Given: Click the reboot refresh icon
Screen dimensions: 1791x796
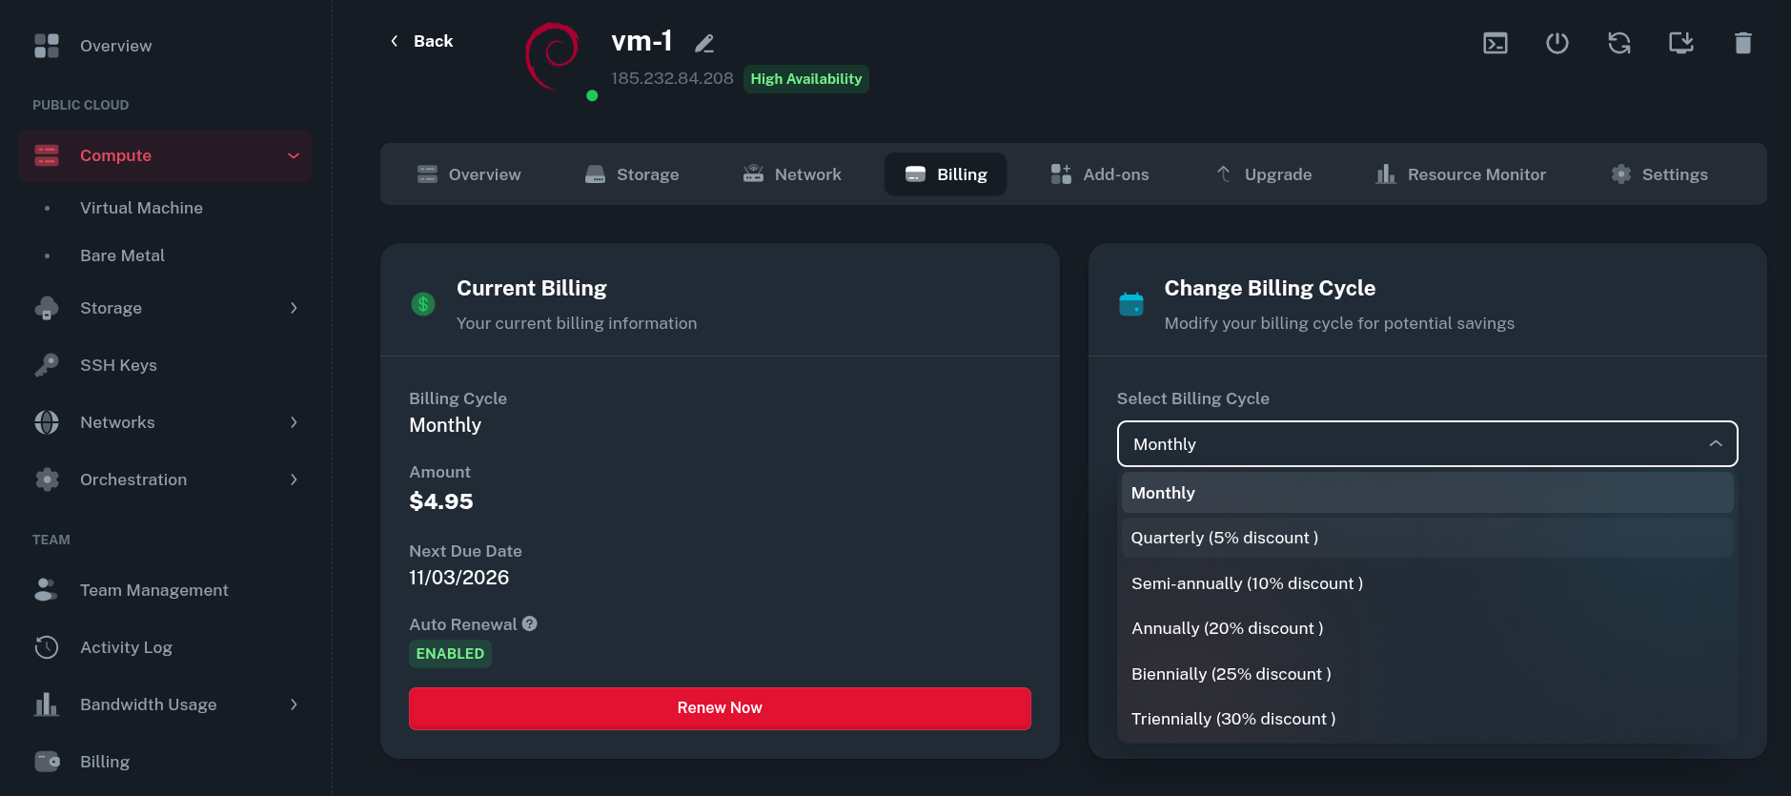Looking at the screenshot, I should 1618,43.
